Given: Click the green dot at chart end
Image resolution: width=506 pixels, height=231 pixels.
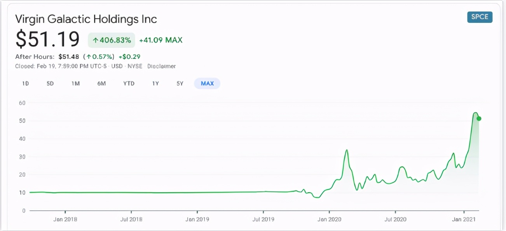Looking at the screenshot, I should tap(479, 119).
